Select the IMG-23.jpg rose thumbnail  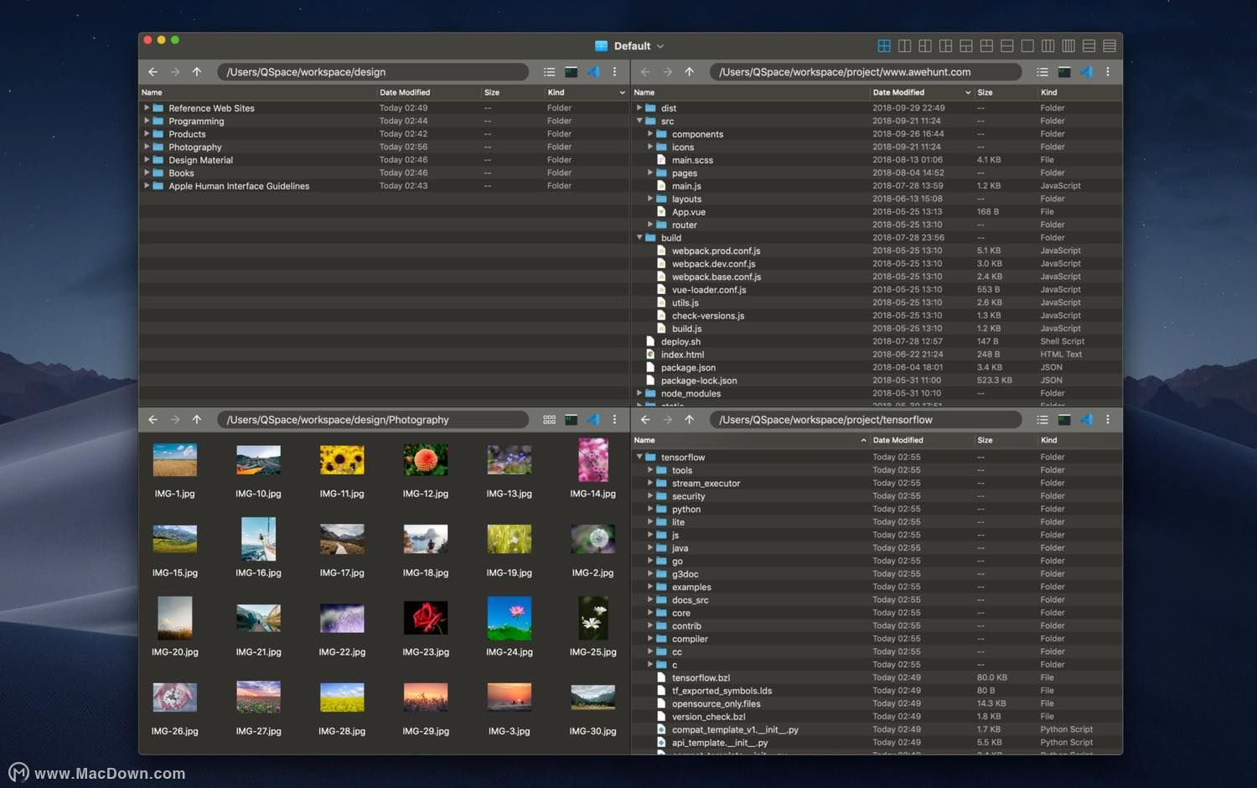426,618
